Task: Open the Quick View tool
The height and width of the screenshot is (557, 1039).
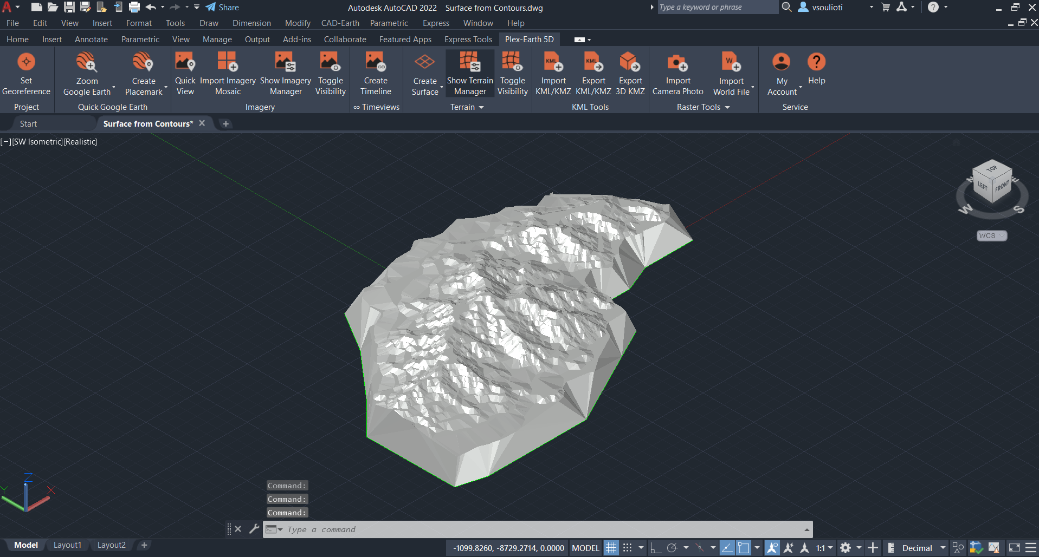Action: [185, 74]
